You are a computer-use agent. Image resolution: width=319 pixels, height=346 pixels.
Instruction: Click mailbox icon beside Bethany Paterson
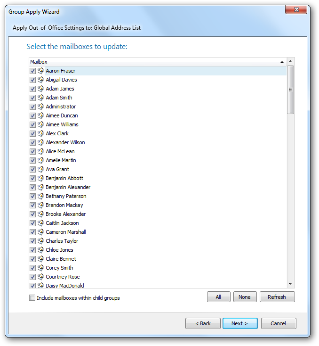(40, 196)
